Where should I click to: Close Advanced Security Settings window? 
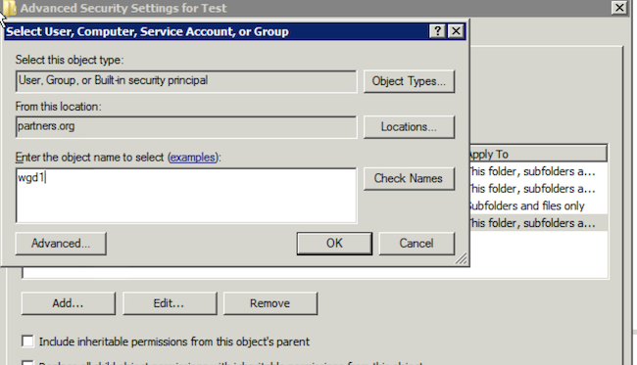619,8
